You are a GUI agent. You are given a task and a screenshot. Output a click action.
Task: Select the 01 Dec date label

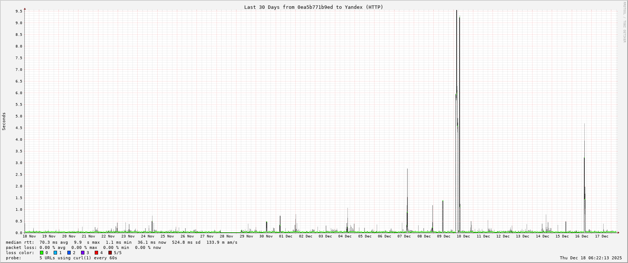[x=286, y=236]
